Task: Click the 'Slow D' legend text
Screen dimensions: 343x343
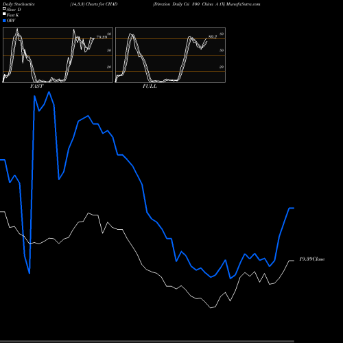Action: coord(14,10)
